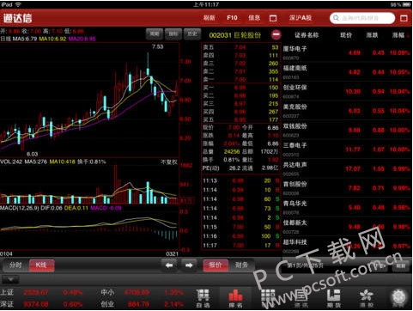Select the 青岛华光 row
This screenshot has height=311, width=413.
point(347,207)
